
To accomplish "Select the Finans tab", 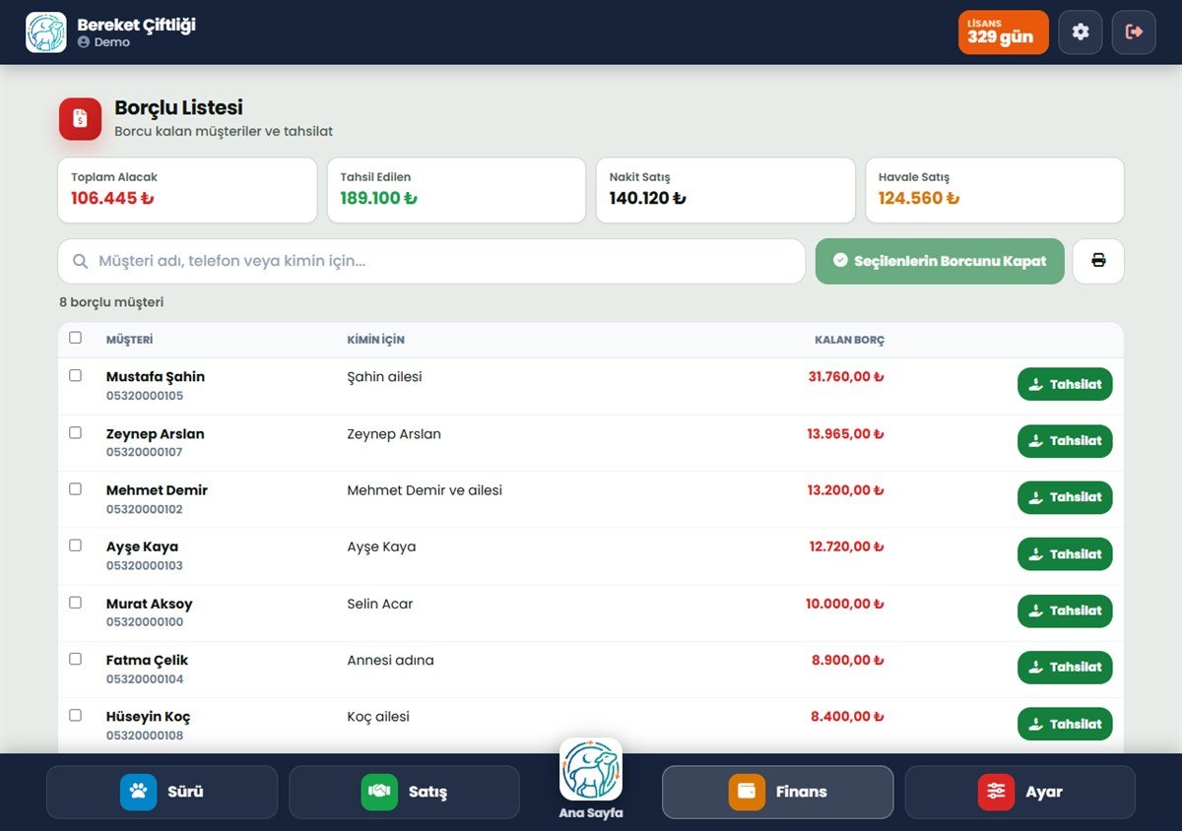I will click(x=777, y=792).
